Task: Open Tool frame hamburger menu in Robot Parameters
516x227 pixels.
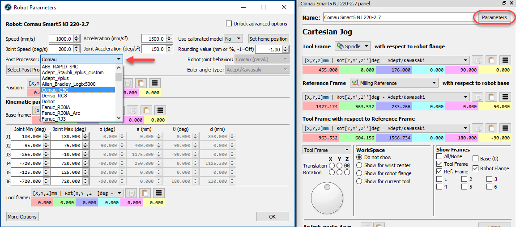Action: click(160, 193)
